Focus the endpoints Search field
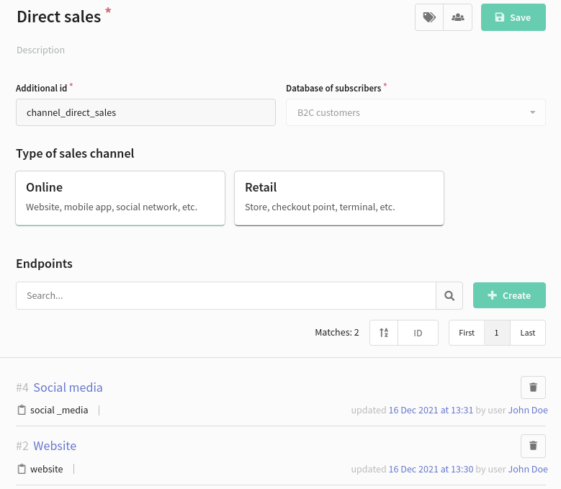Image resolution: width=561 pixels, height=489 pixels. [x=225, y=295]
